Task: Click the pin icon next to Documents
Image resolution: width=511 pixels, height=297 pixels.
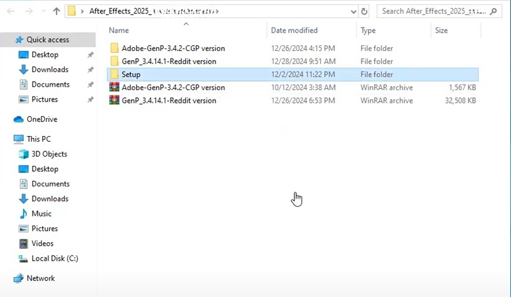Action: (91, 85)
